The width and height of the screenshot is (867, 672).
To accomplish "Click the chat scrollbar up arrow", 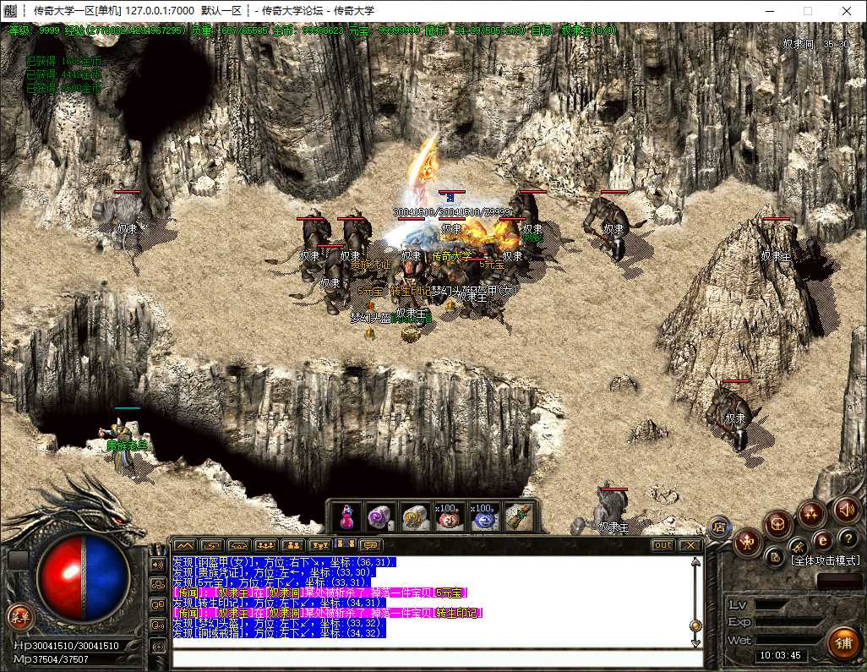I will tap(695, 562).
